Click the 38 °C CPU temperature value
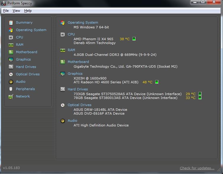Viewport: 223px width, 174px height. point(125,39)
